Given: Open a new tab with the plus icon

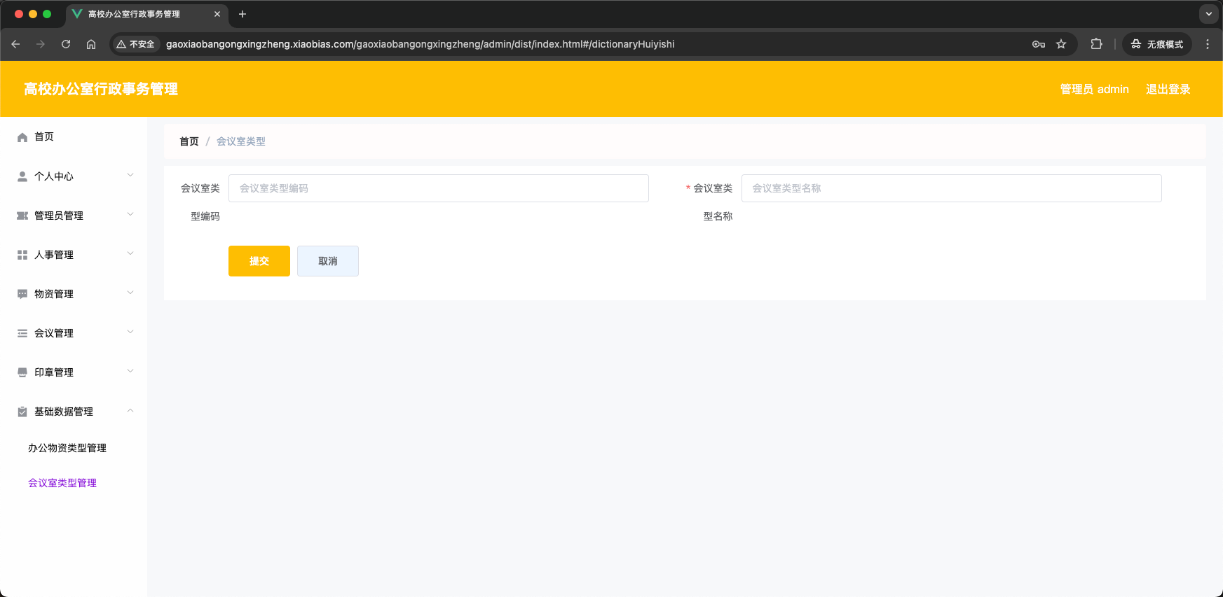Looking at the screenshot, I should [x=242, y=14].
